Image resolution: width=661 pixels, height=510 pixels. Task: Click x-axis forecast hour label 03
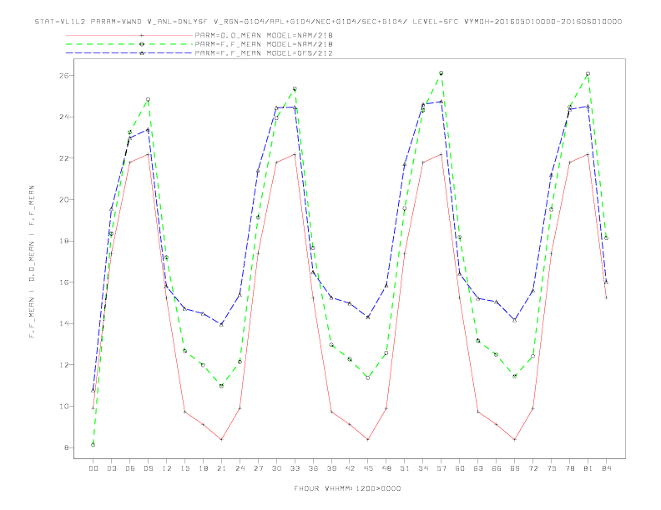pyautogui.click(x=111, y=468)
